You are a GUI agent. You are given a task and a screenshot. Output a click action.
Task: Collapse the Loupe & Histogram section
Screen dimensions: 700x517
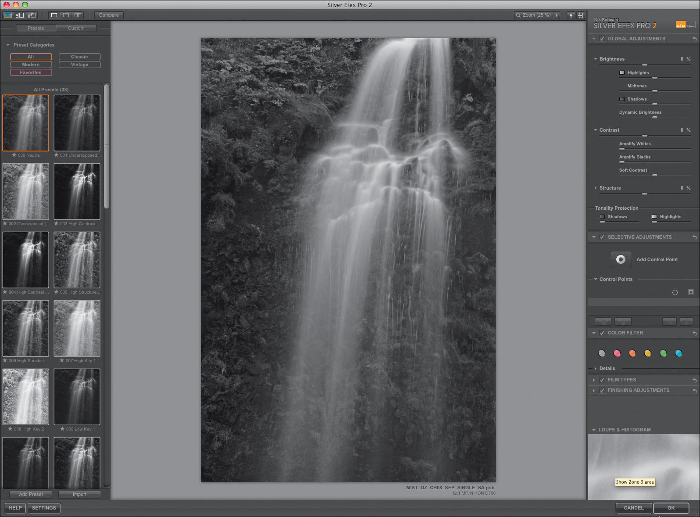594,430
